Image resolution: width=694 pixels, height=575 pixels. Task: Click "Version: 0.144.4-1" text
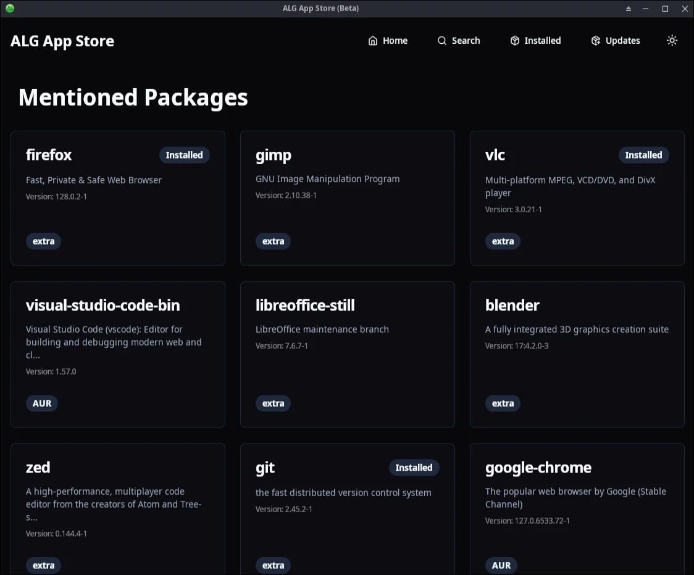click(x=56, y=534)
